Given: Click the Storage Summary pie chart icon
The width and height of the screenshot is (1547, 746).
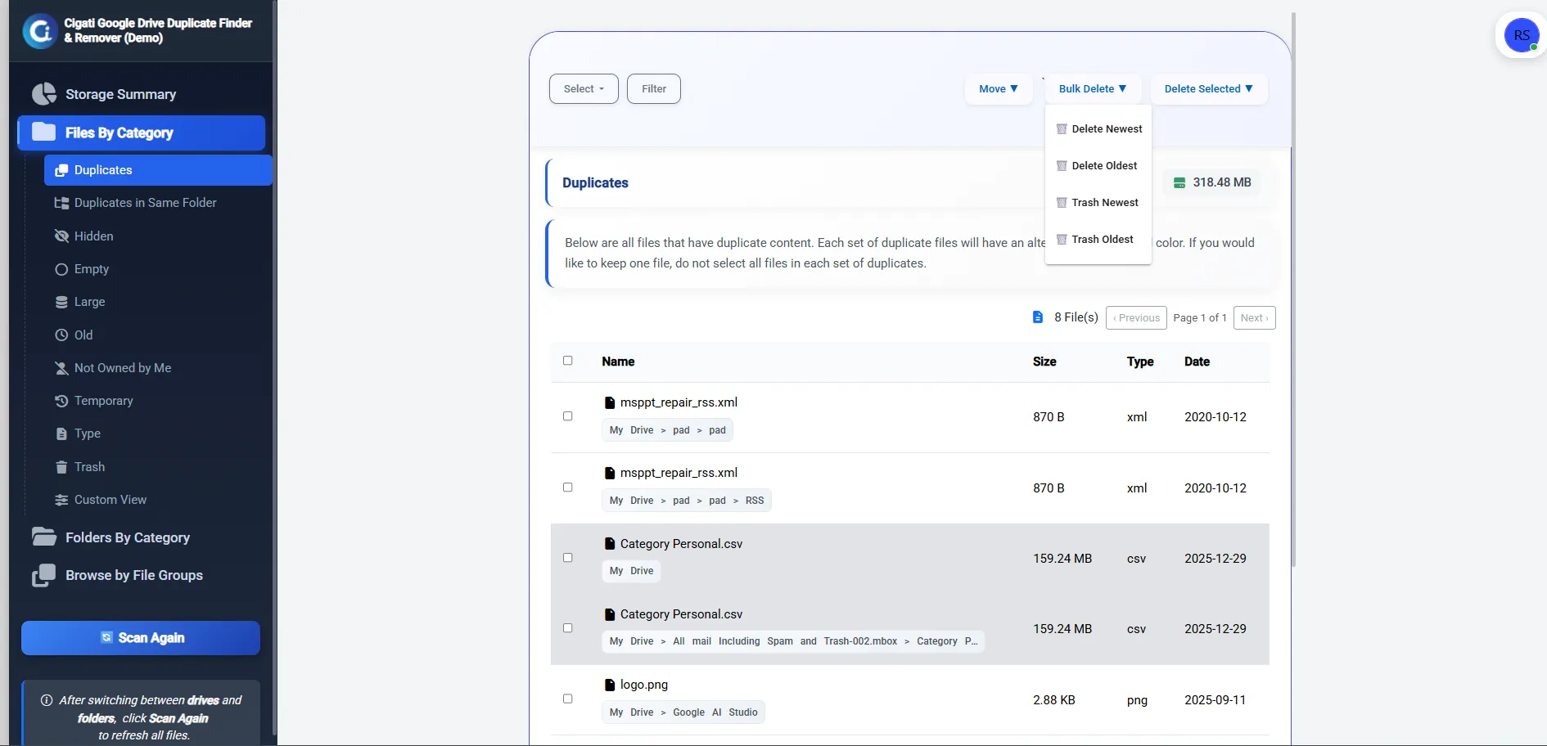Looking at the screenshot, I should pyautogui.click(x=44, y=94).
